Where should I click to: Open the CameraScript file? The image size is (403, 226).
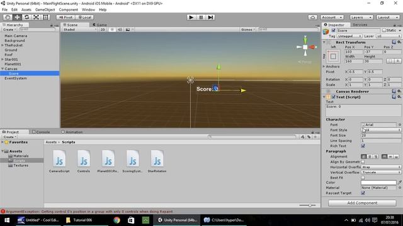[59, 161]
